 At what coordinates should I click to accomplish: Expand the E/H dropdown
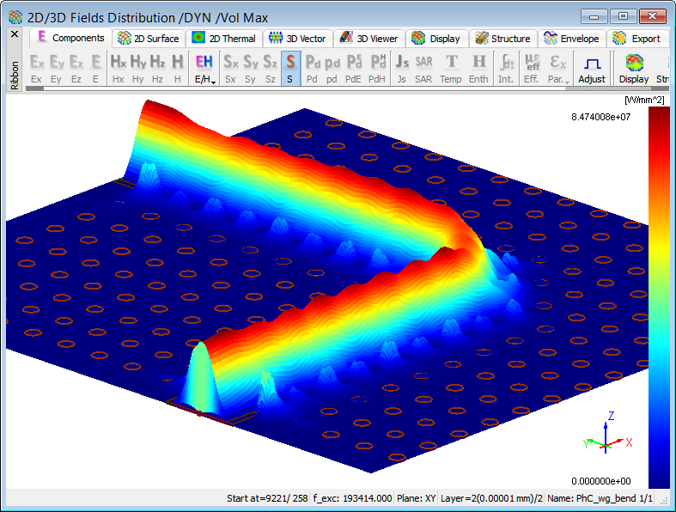[x=204, y=69]
